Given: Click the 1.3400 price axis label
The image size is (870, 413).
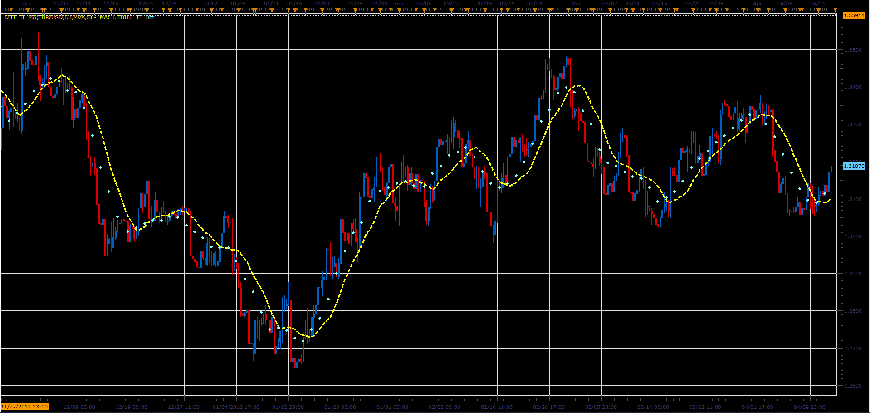Looking at the screenshot, I should pyautogui.click(x=853, y=87).
